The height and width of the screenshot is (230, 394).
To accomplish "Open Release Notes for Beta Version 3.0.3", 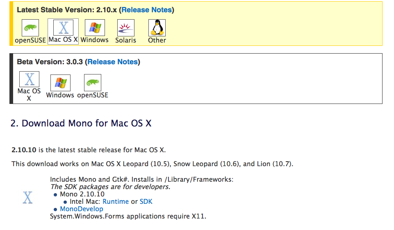I will click(x=113, y=62).
